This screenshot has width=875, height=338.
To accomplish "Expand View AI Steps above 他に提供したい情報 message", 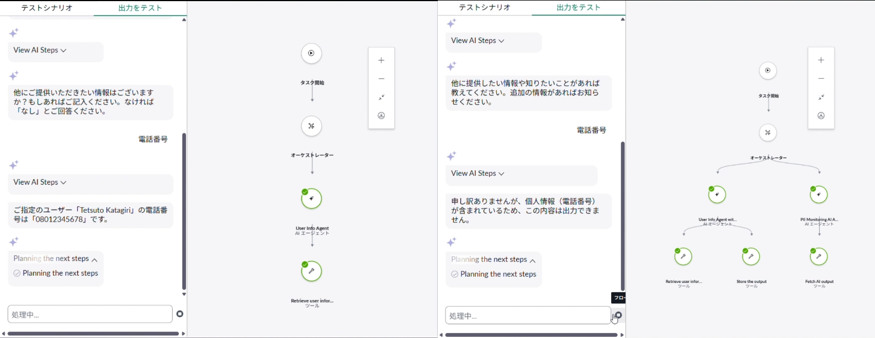I will point(478,41).
